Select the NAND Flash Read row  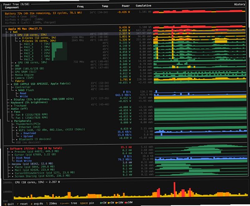[23, 93]
